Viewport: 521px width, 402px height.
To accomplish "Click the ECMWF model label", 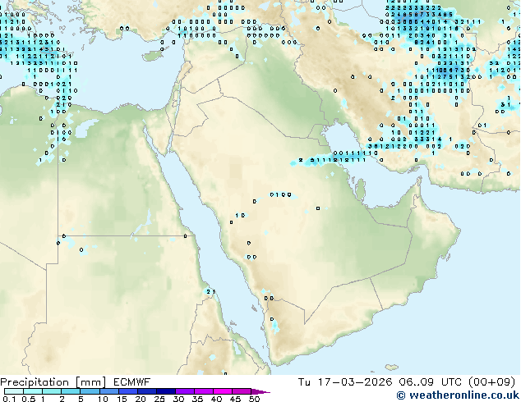I will [x=132, y=382].
